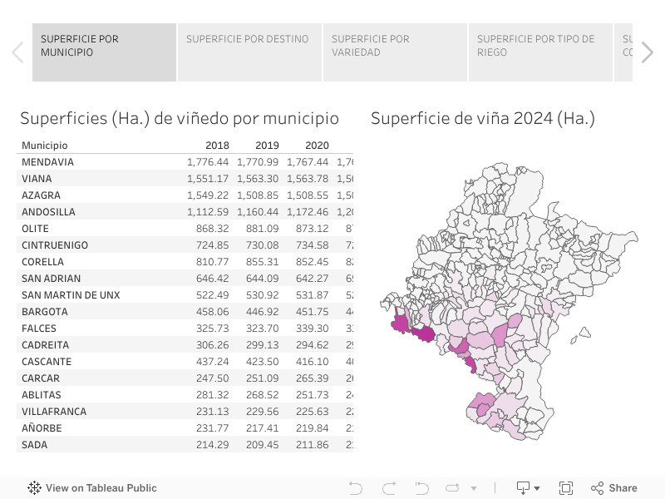Click the Tableau logo icon
This screenshot has width=665, height=499.
34,488
